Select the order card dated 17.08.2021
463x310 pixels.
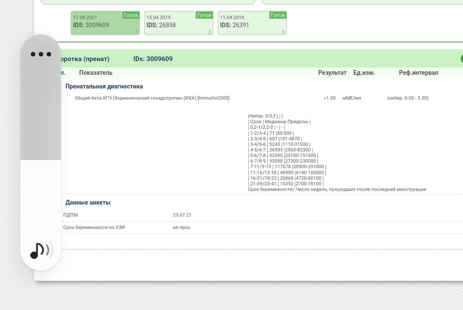click(105, 23)
